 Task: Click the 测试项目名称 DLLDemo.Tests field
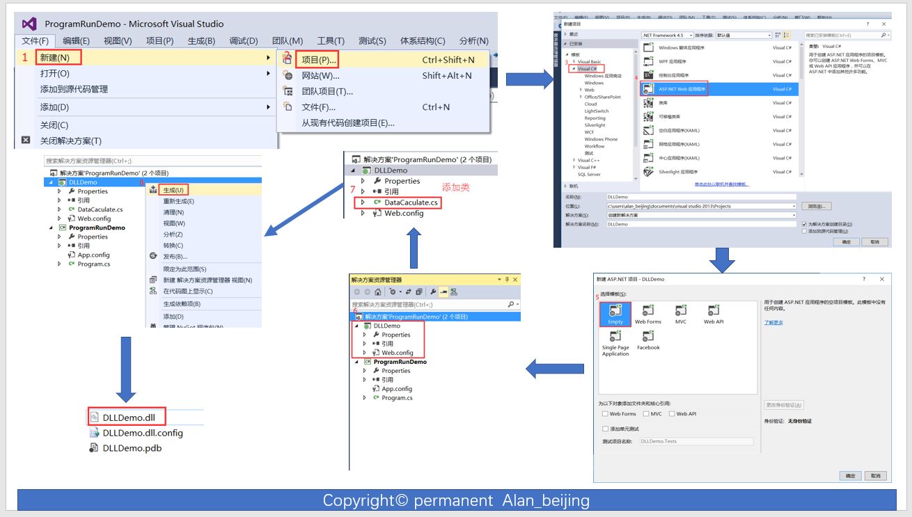point(696,441)
